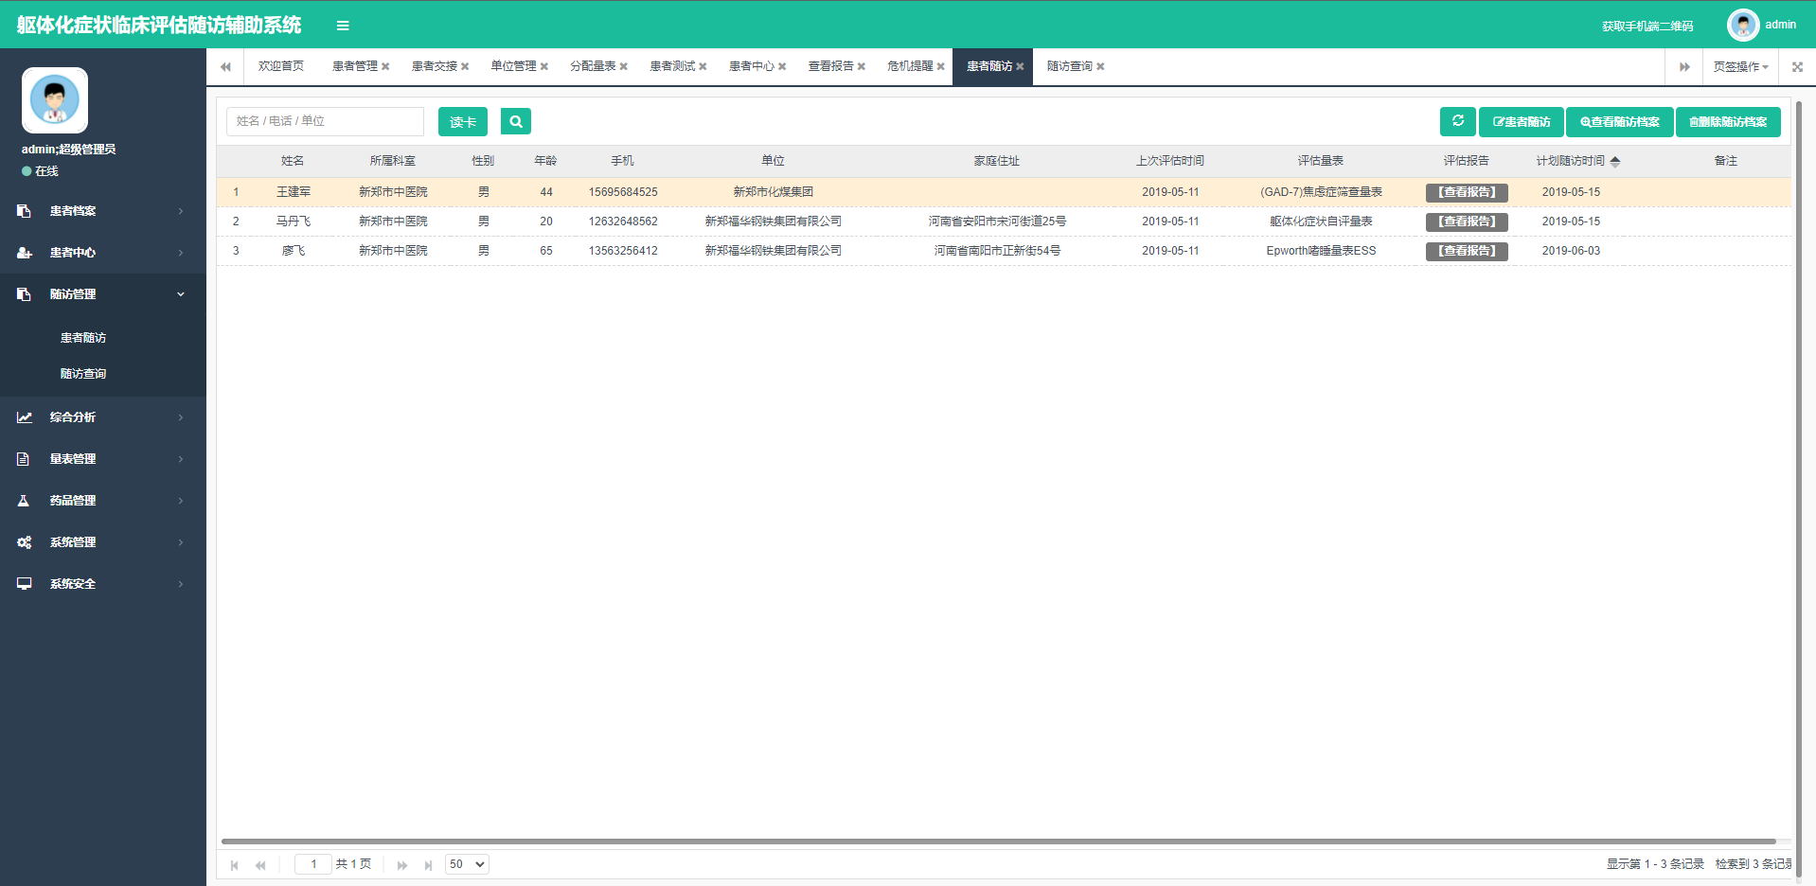Close the 患者管理 tab
This screenshot has width=1816, height=886.
point(385,67)
